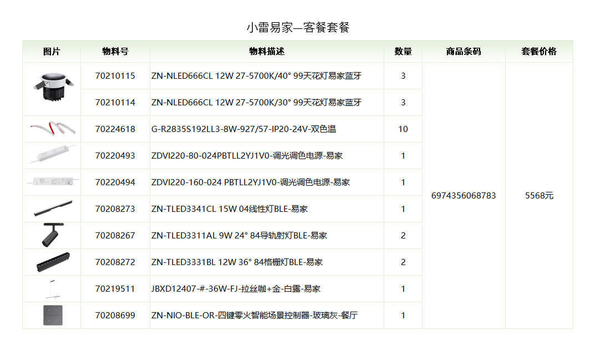Click the 5568元 package price cell
The image size is (591, 351).
539,196
